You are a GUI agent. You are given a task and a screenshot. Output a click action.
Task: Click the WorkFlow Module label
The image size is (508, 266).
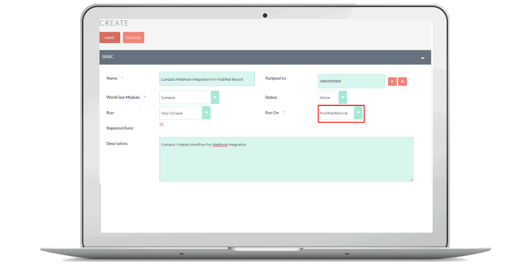(123, 98)
